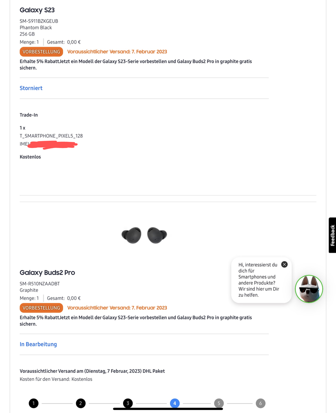Open the Galaxy S23 product title
The width and height of the screenshot is (336, 413).
[x=37, y=10]
